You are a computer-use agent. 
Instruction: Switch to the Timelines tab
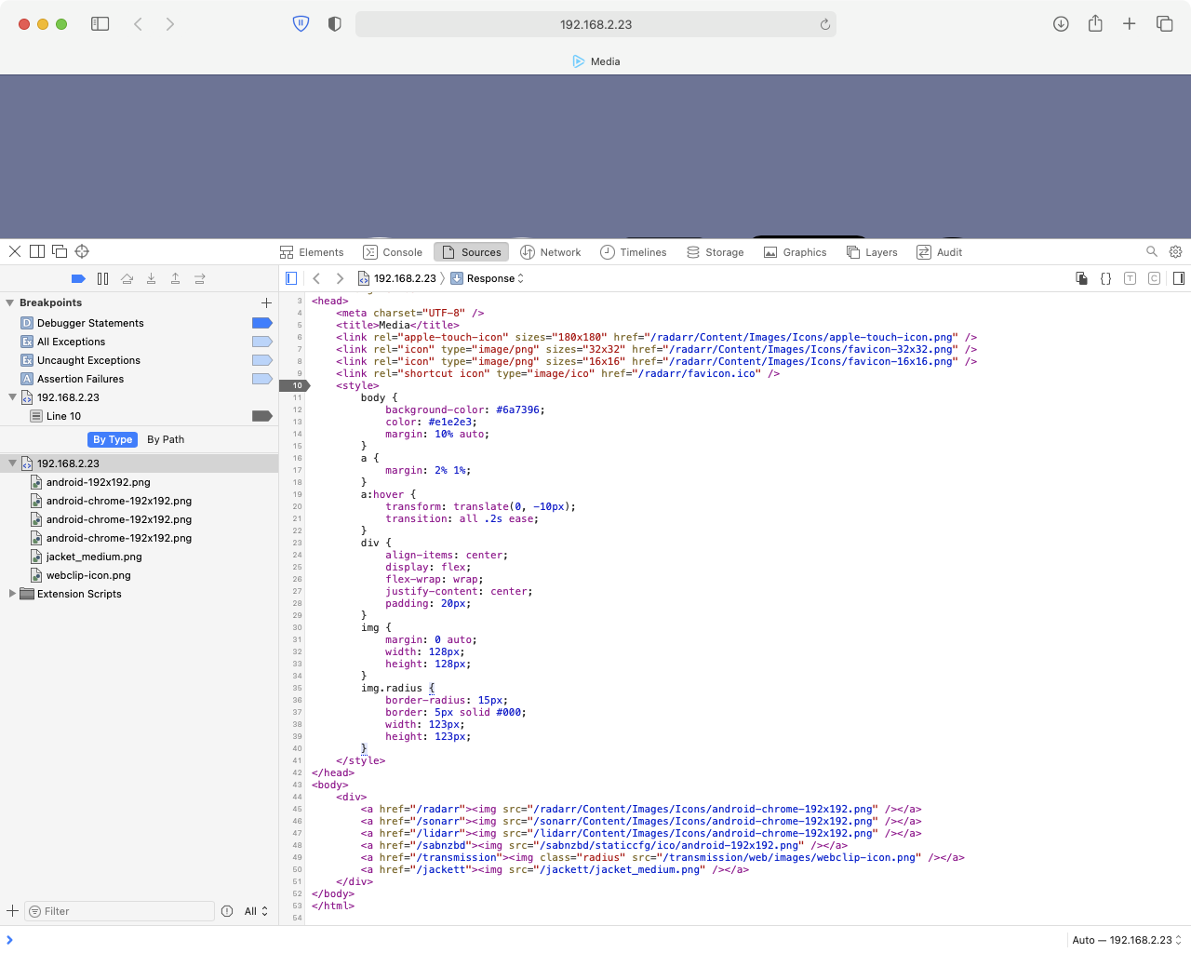point(634,252)
